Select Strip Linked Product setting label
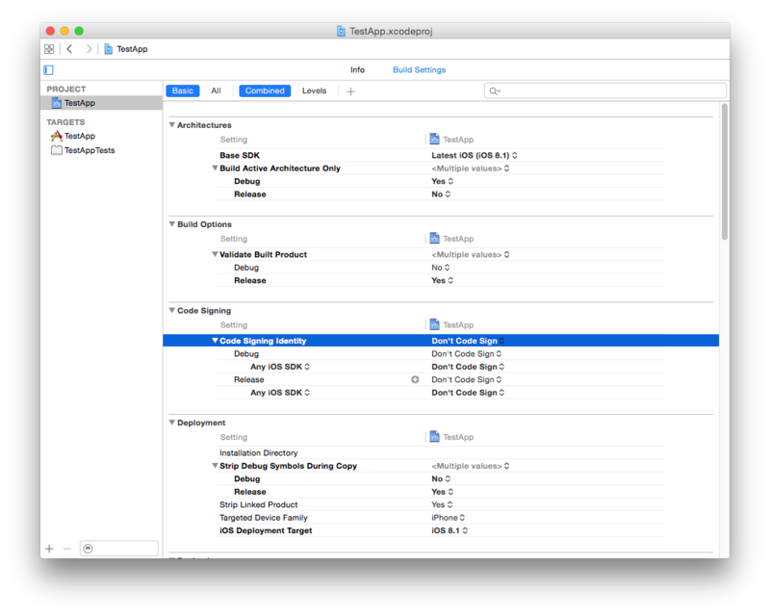770x616 pixels. (258, 505)
